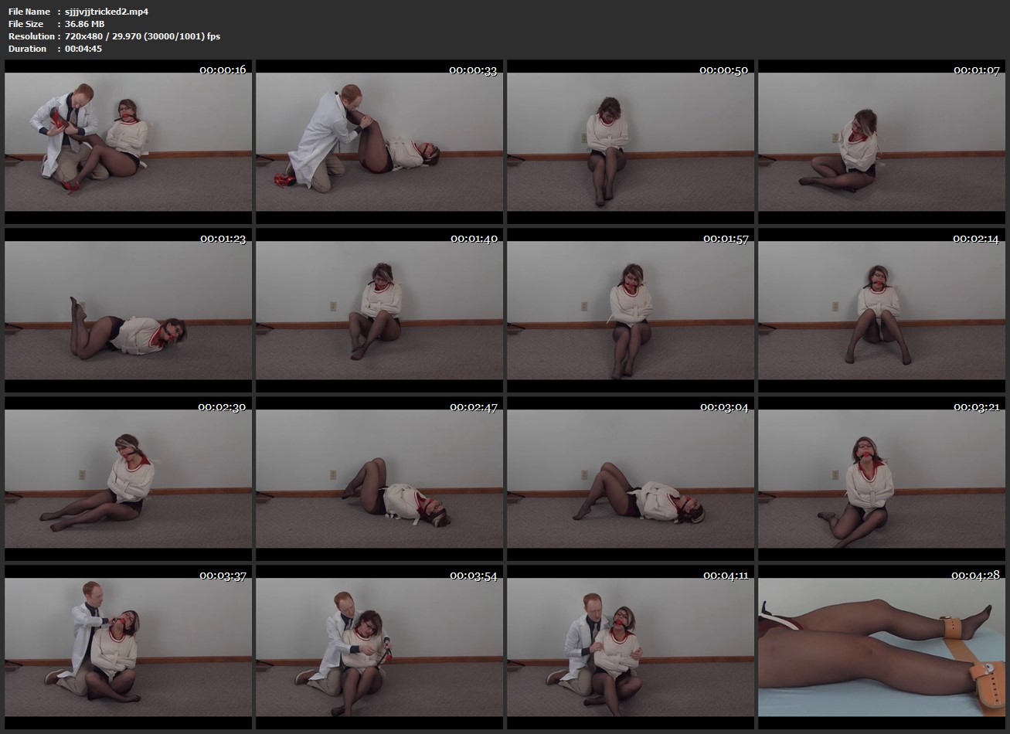Pick the thumbnail marked 00:01:23
Image resolution: width=1010 pixels, height=734 pixels.
[128, 310]
